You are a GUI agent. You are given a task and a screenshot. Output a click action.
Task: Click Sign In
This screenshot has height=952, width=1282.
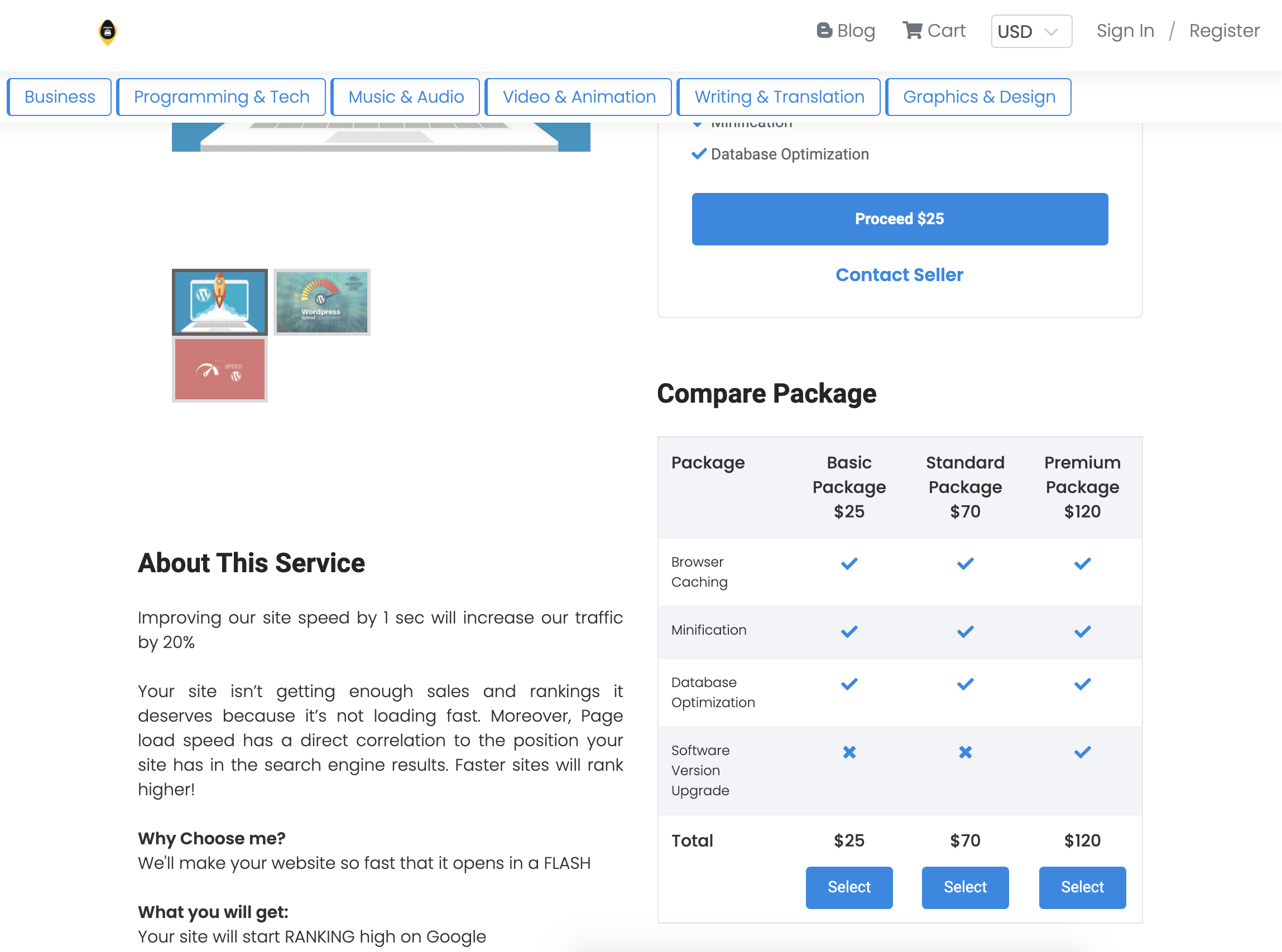(x=1125, y=31)
